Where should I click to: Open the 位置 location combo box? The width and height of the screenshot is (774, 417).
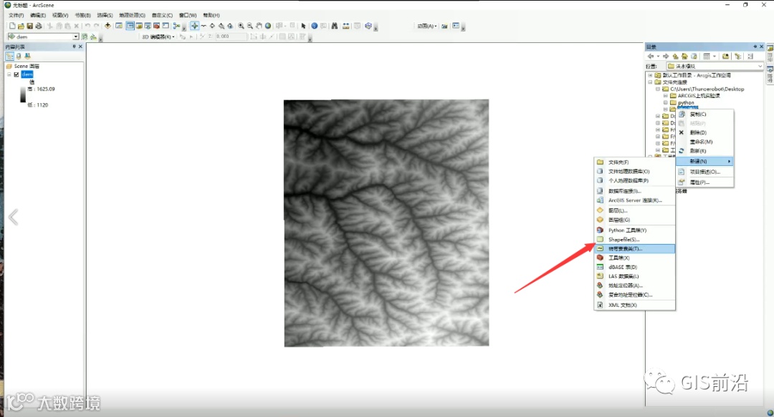pyautogui.click(x=715, y=66)
